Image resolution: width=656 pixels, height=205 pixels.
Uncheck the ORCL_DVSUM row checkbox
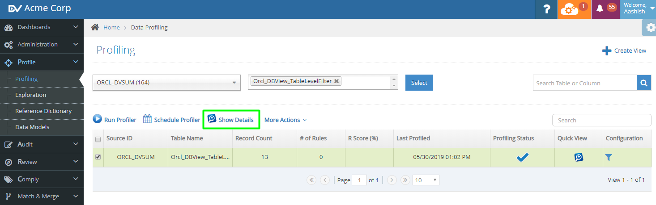(x=98, y=157)
